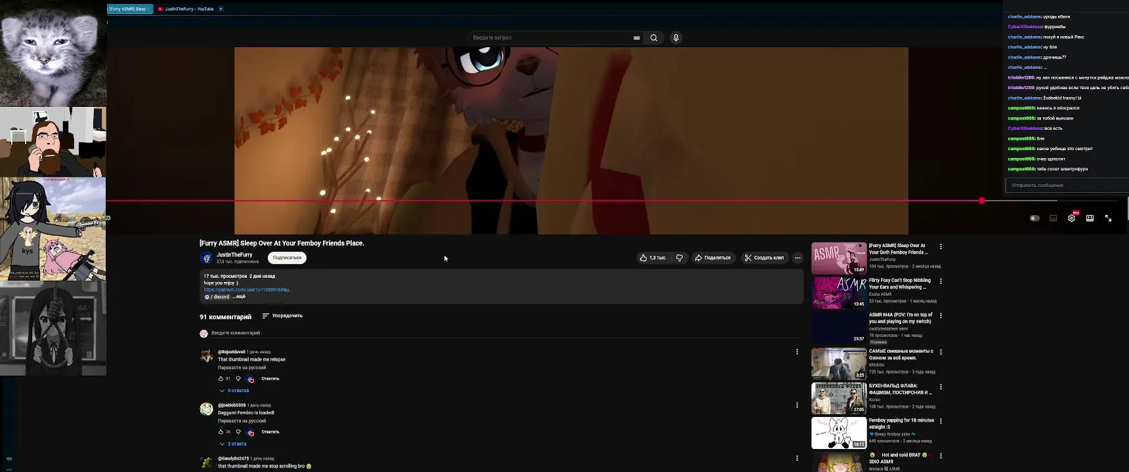The image size is (1129, 472).
Task: Click CyberXGoddess username saying 'фурриебы'
Action: [1025, 27]
